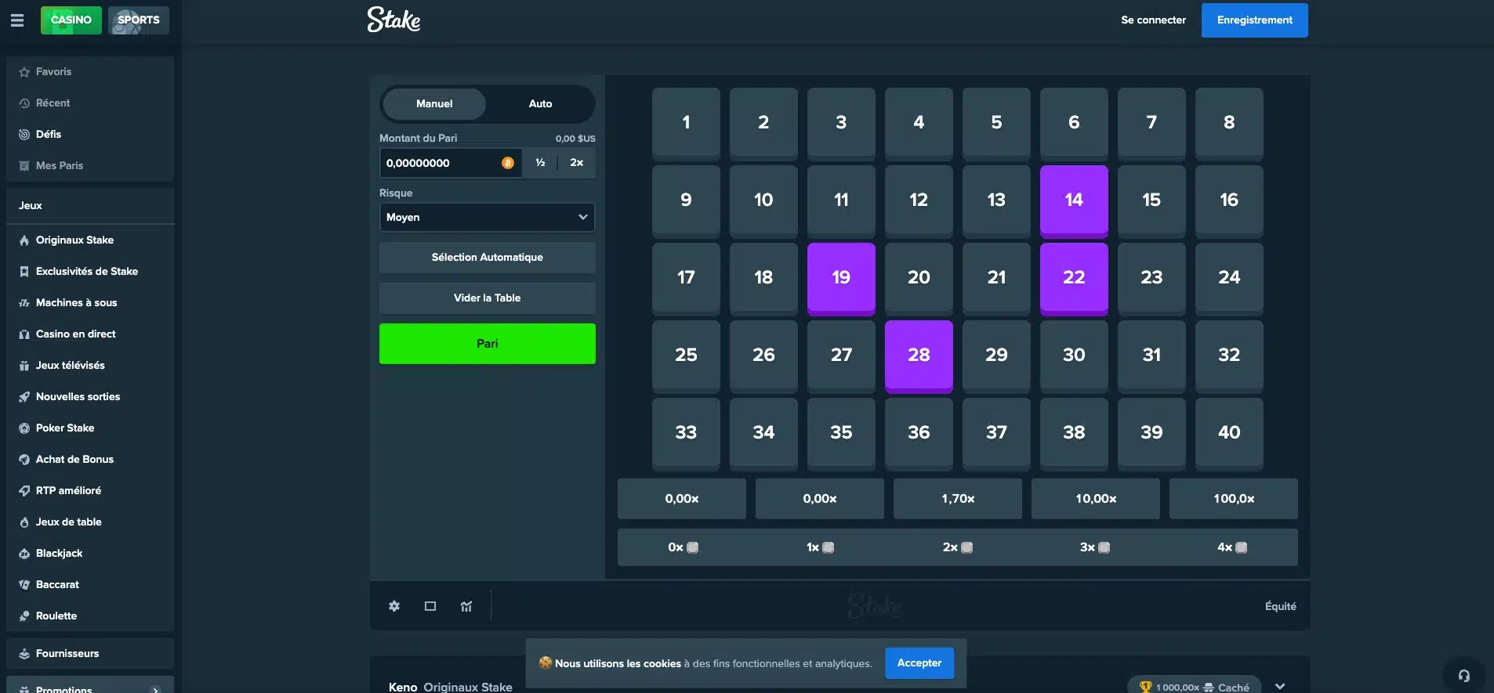Open support headset chat icon
Screen dimensions: 1494x693
coord(1463,675)
